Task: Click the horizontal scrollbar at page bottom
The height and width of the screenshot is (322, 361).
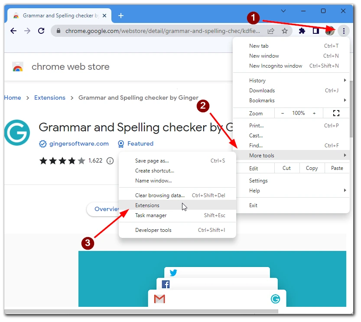Action: click(141, 312)
